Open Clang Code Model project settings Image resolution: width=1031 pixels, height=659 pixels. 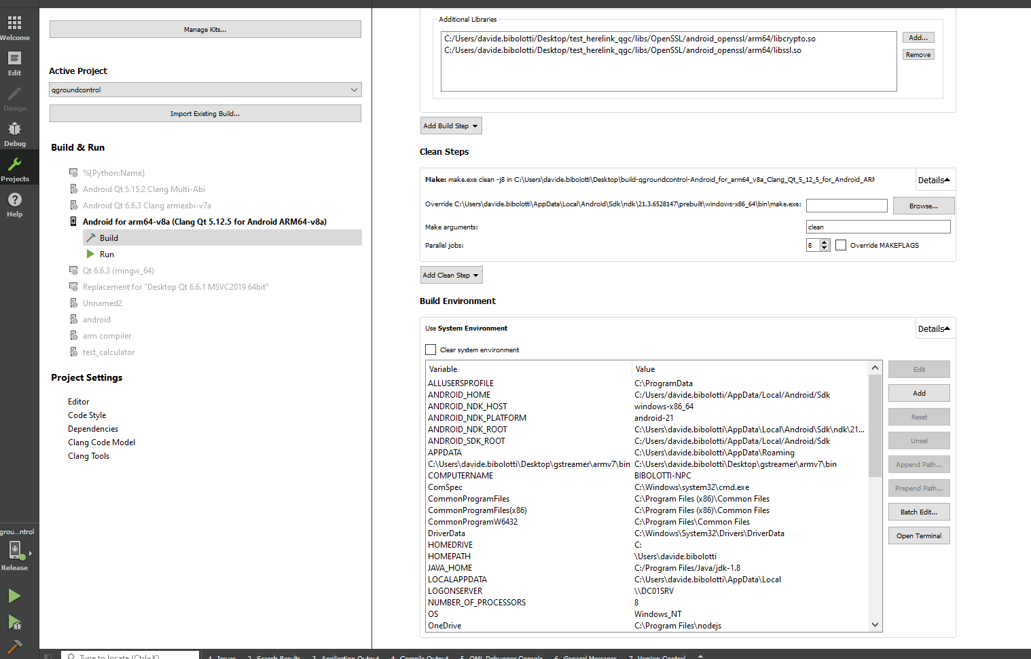coord(101,443)
